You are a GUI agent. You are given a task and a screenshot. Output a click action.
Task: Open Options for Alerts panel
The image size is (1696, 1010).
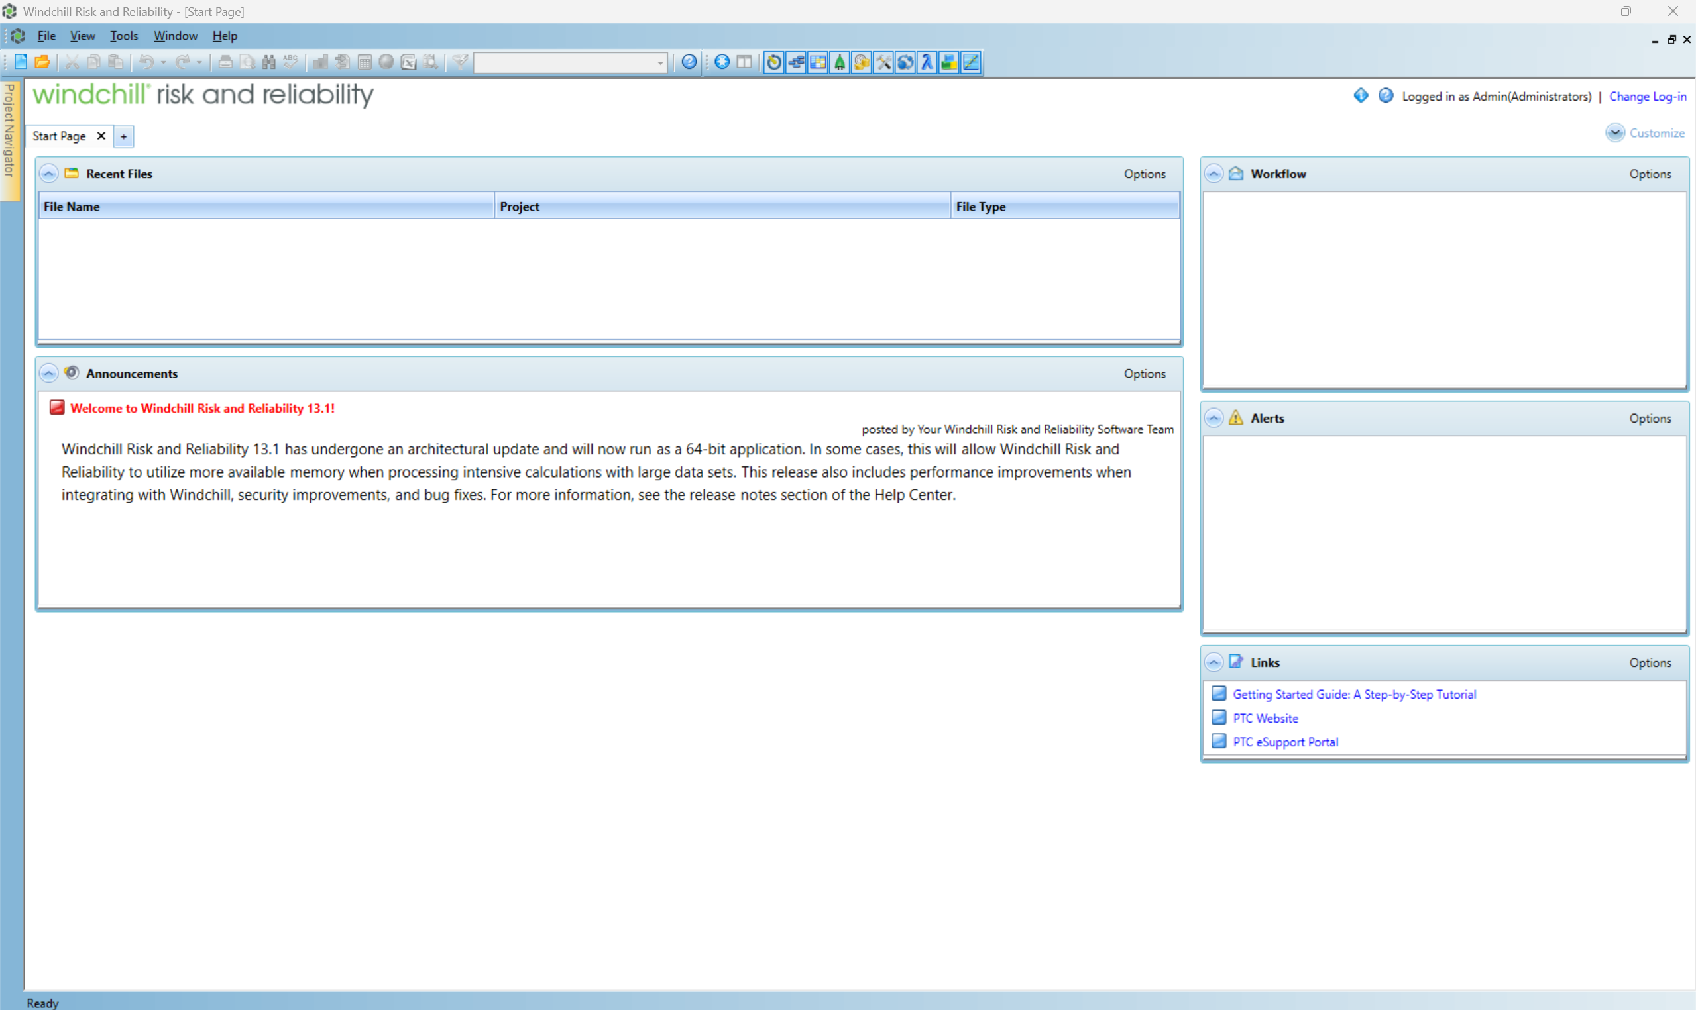(1650, 418)
